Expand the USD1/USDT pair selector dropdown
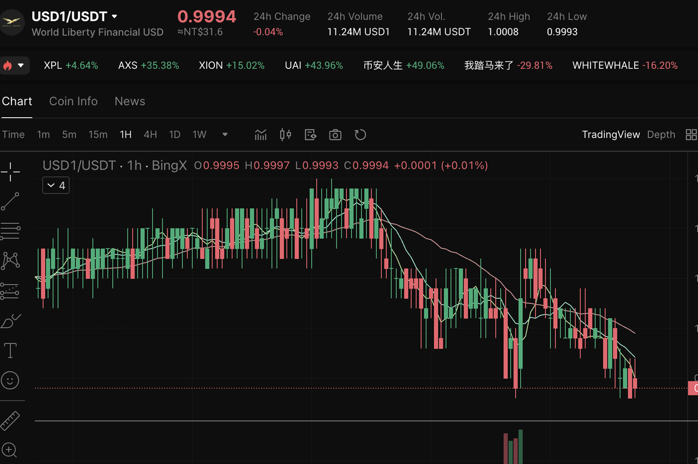This screenshot has width=698, height=464. 114,17
